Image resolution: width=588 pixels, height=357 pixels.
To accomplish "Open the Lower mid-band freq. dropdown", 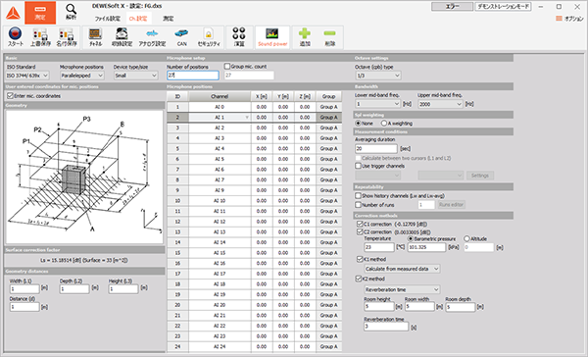I will click(x=378, y=104).
